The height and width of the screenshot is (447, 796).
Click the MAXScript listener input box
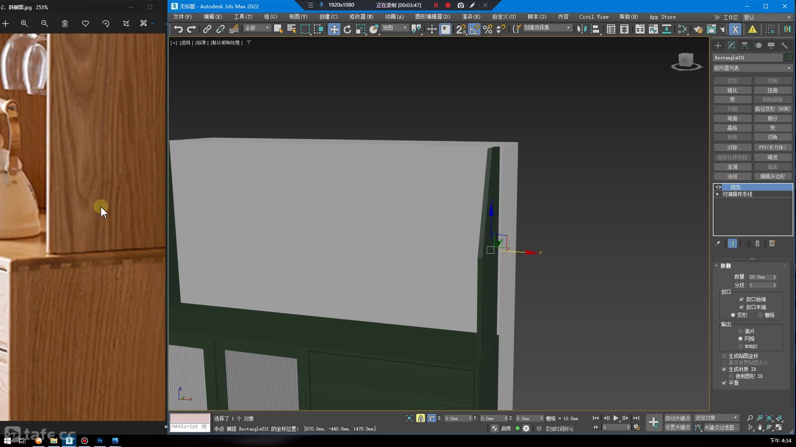tap(189, 427)
